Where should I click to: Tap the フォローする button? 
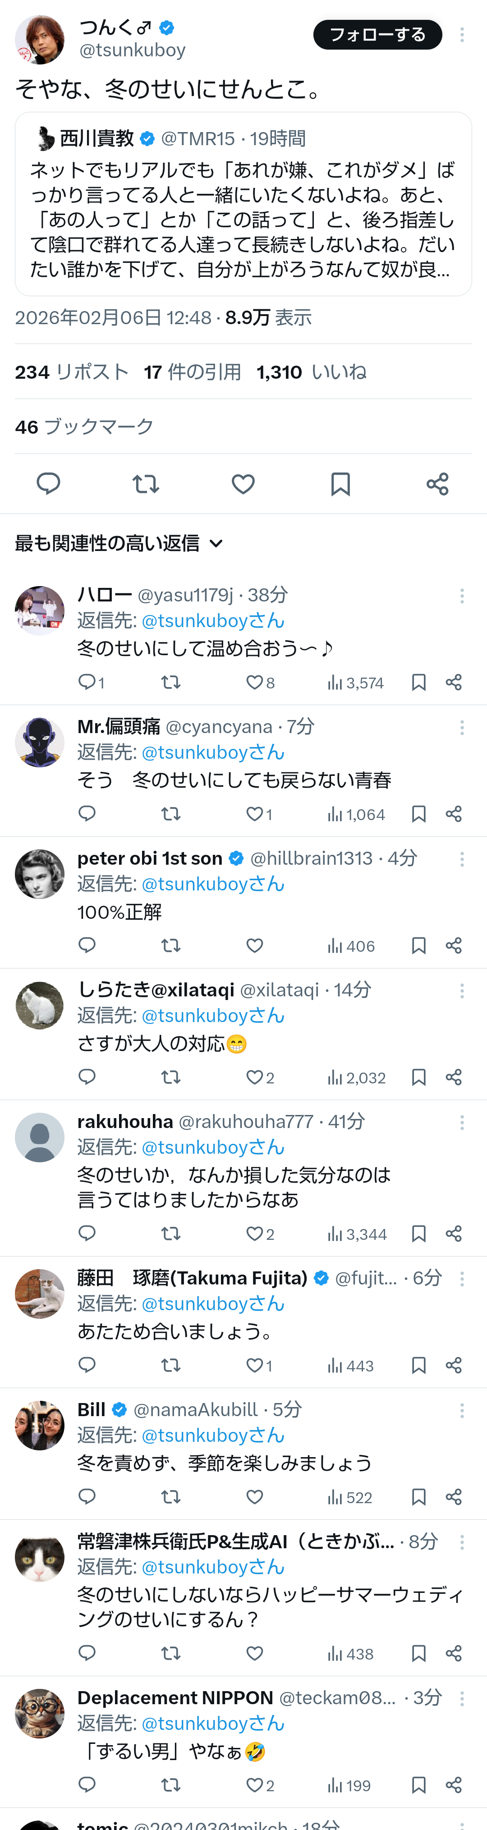(377, 35)
